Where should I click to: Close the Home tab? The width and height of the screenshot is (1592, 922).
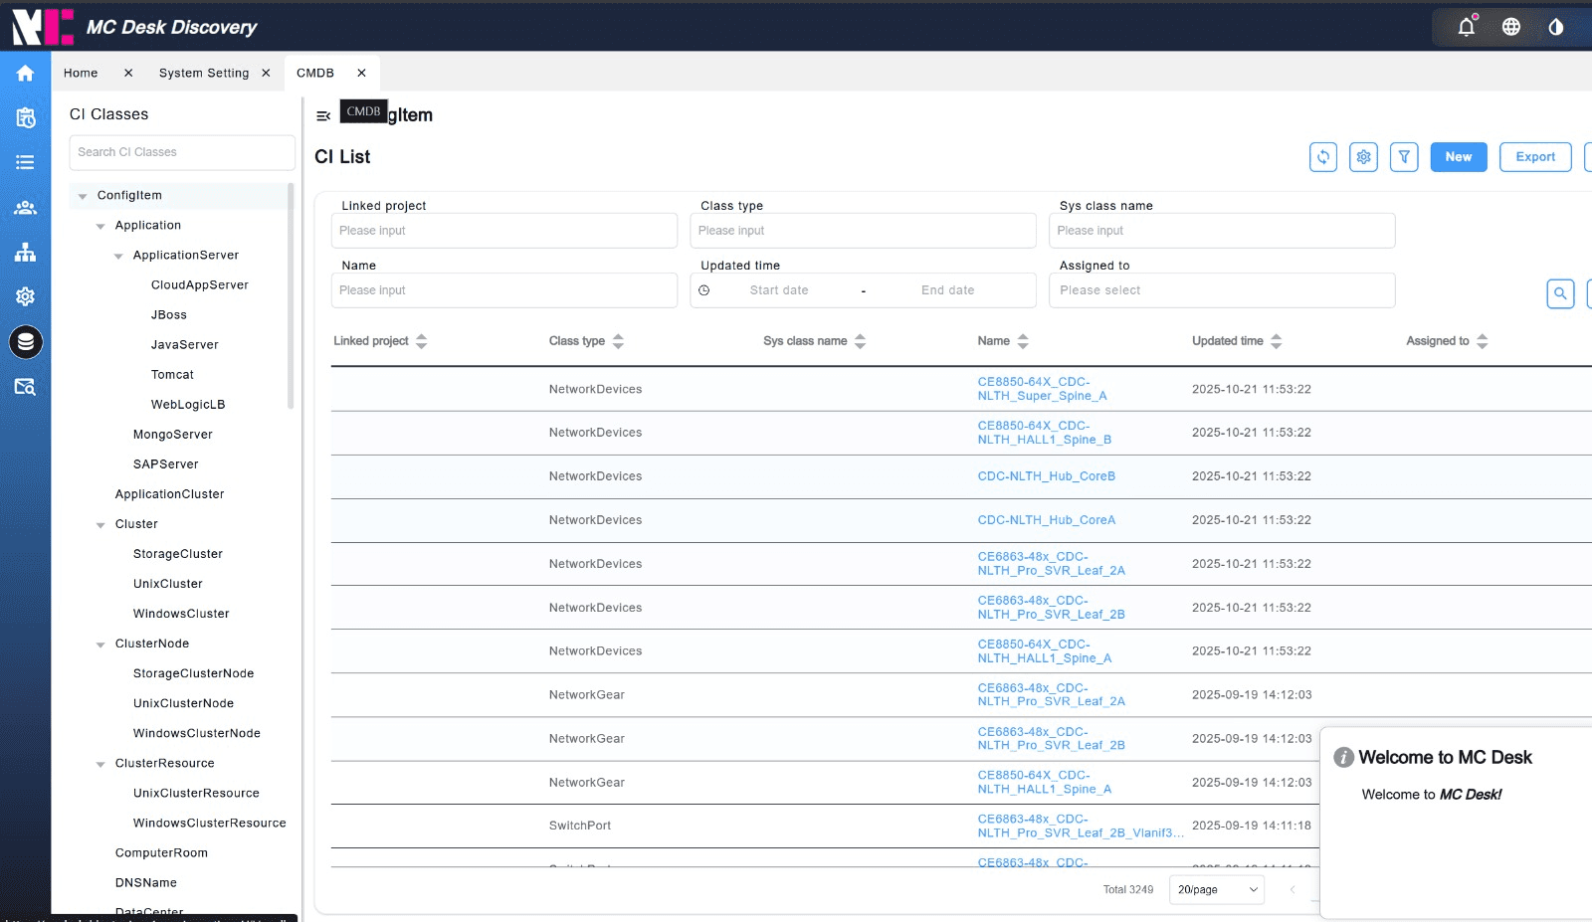pyautogui.click(x=128, y=73)
